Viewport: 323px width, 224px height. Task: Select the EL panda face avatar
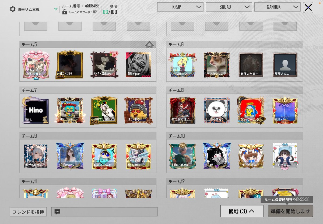(x=217, y=111)
